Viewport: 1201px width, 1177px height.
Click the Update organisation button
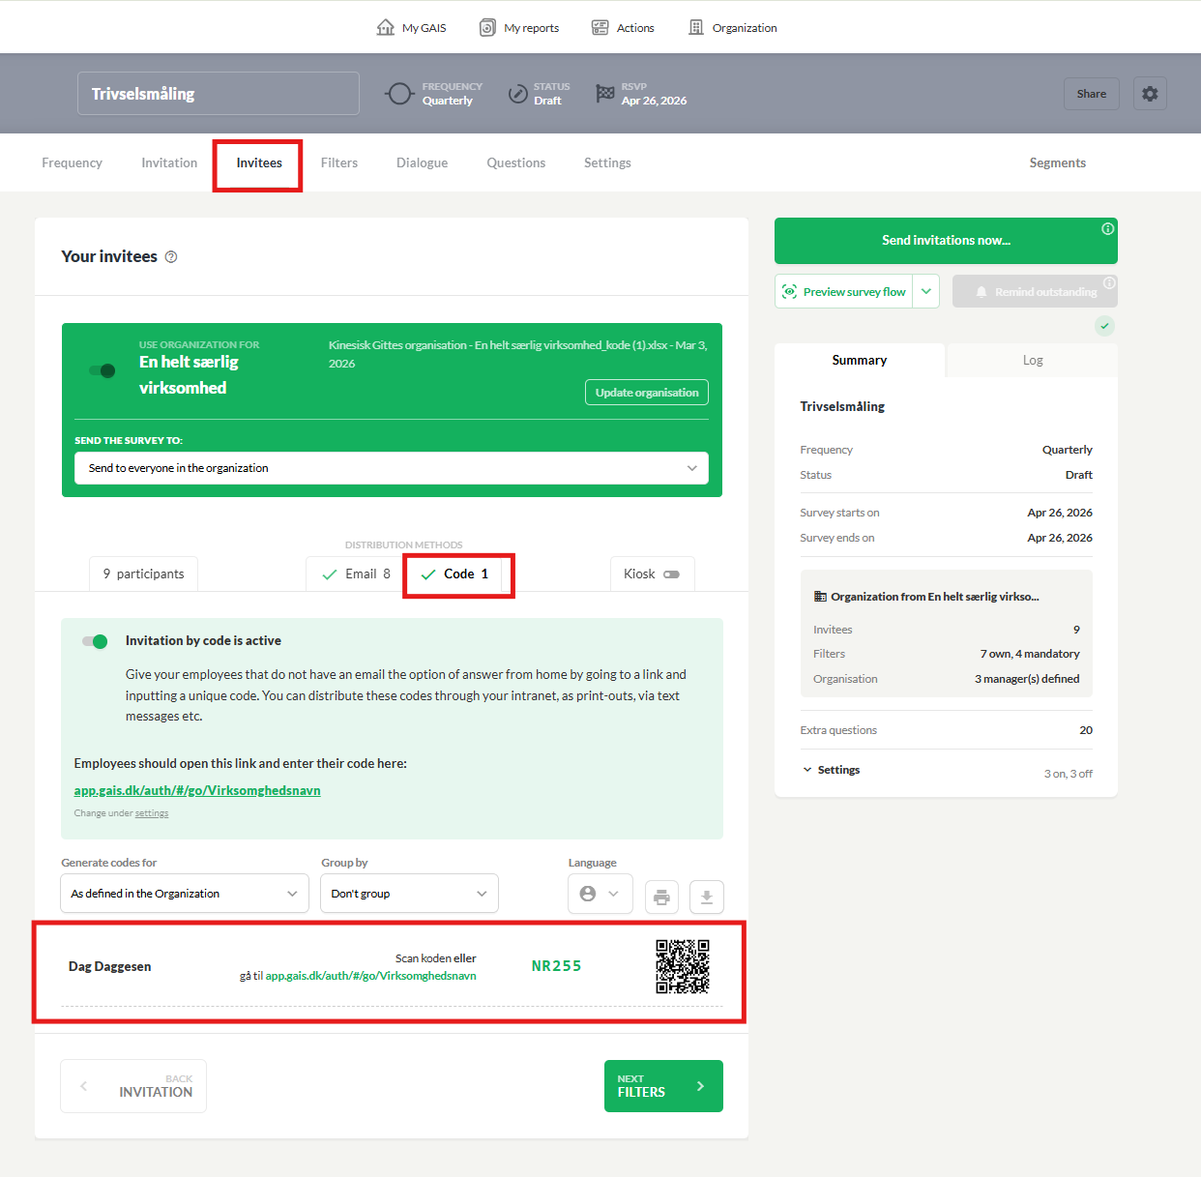(647, 393)
